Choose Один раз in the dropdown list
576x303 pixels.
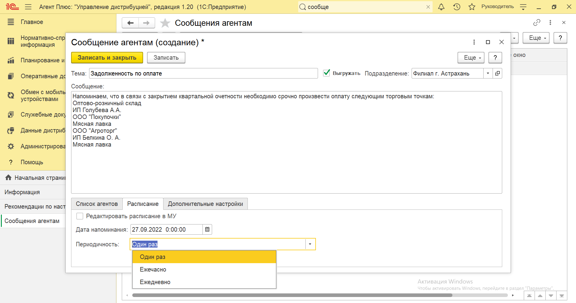pyautogui.click(x=204, y=257)
